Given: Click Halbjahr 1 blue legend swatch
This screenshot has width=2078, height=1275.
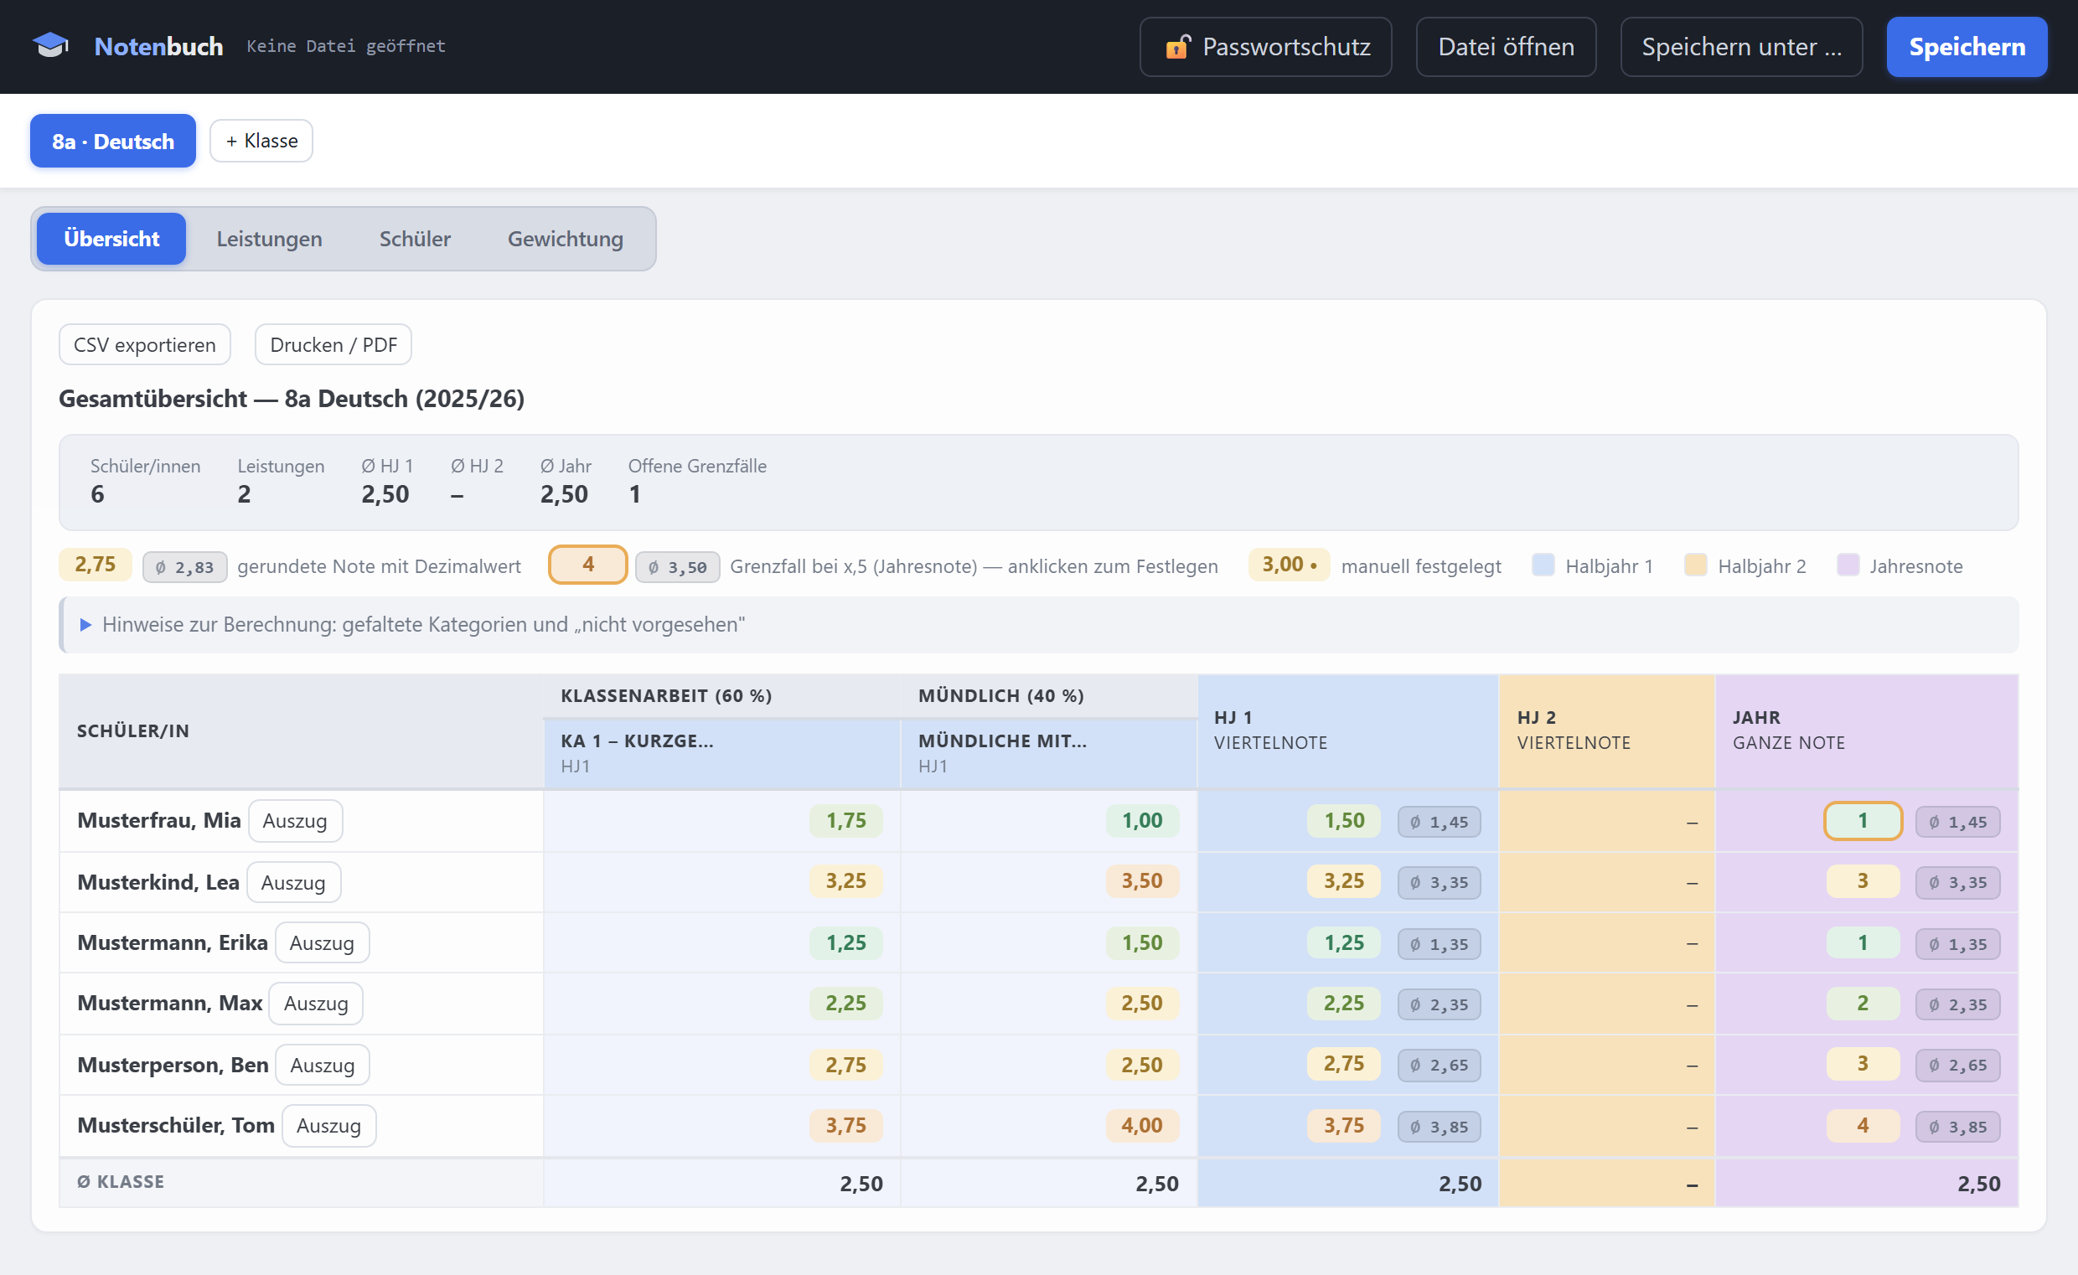Looking at the screenshot, I should coord(1543,564).
